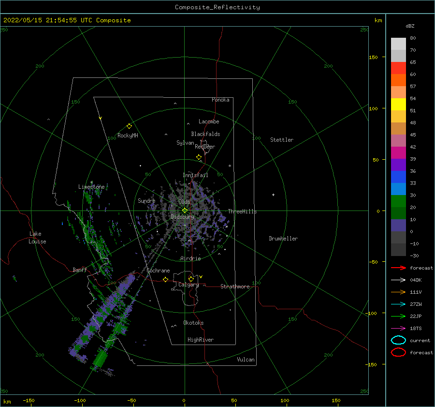Viewport: 435px width, 407px height.
Task: Click the asterisk marker east of Innisfail
Action: 230,166
